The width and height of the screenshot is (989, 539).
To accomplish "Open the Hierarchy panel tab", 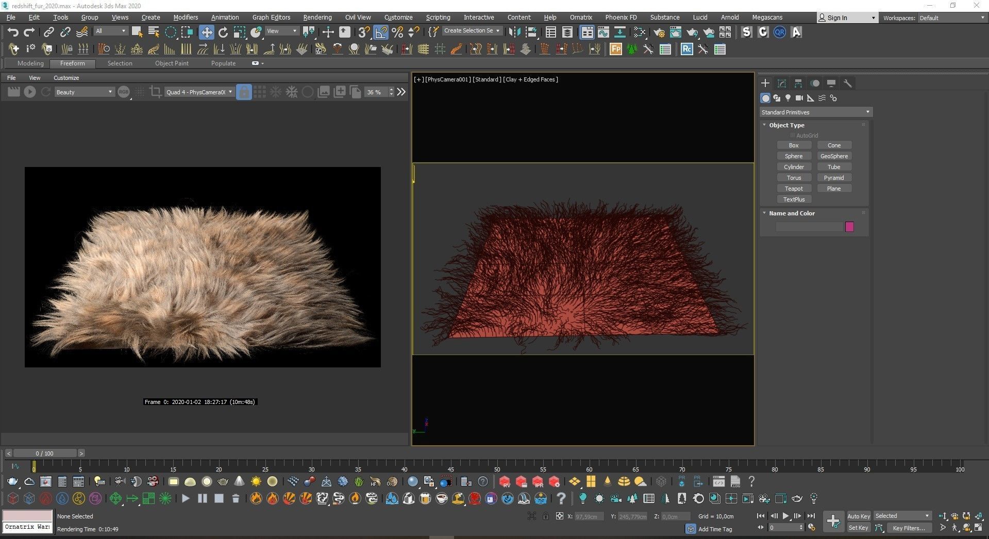I will [x=798, y=83].
